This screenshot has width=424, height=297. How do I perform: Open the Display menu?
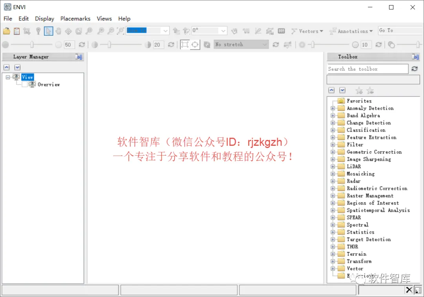click(x=45, y=18)
